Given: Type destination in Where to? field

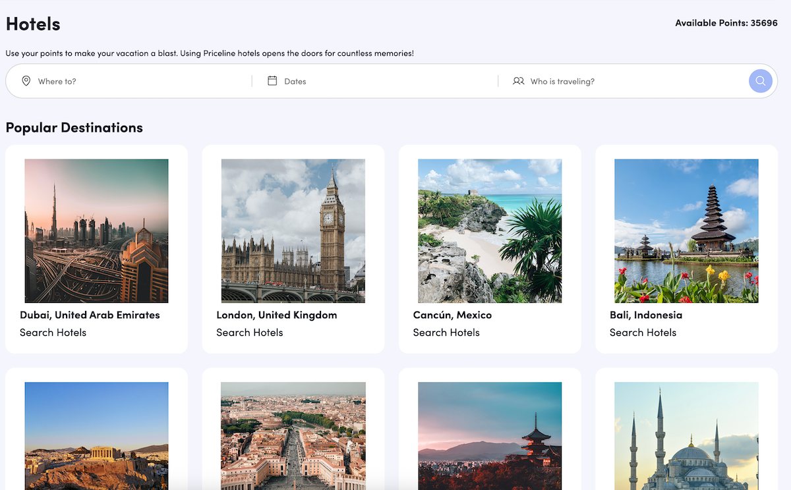Looking at the screenshot, I should point(138,82).
